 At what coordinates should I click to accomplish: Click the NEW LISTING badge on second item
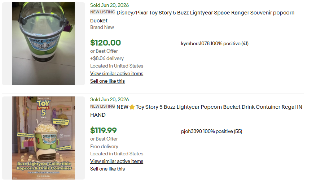pyautogui.click(x=103, y=106)
